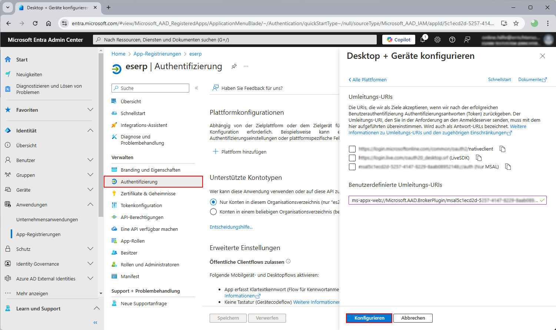Viewport: 556px width, 330px height.
Task: Click the feedback person icon in header
Action: coord(467,40)
